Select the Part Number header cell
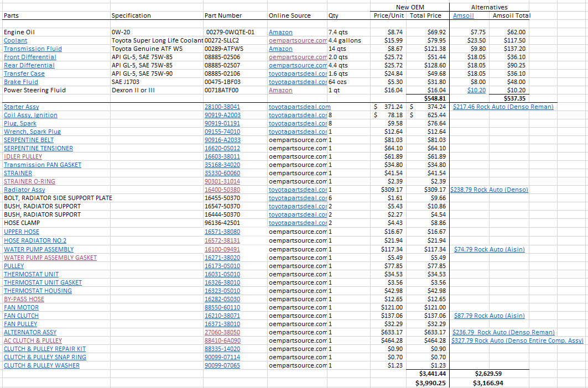This screenshot has width=588, height=388. point(235,15)
